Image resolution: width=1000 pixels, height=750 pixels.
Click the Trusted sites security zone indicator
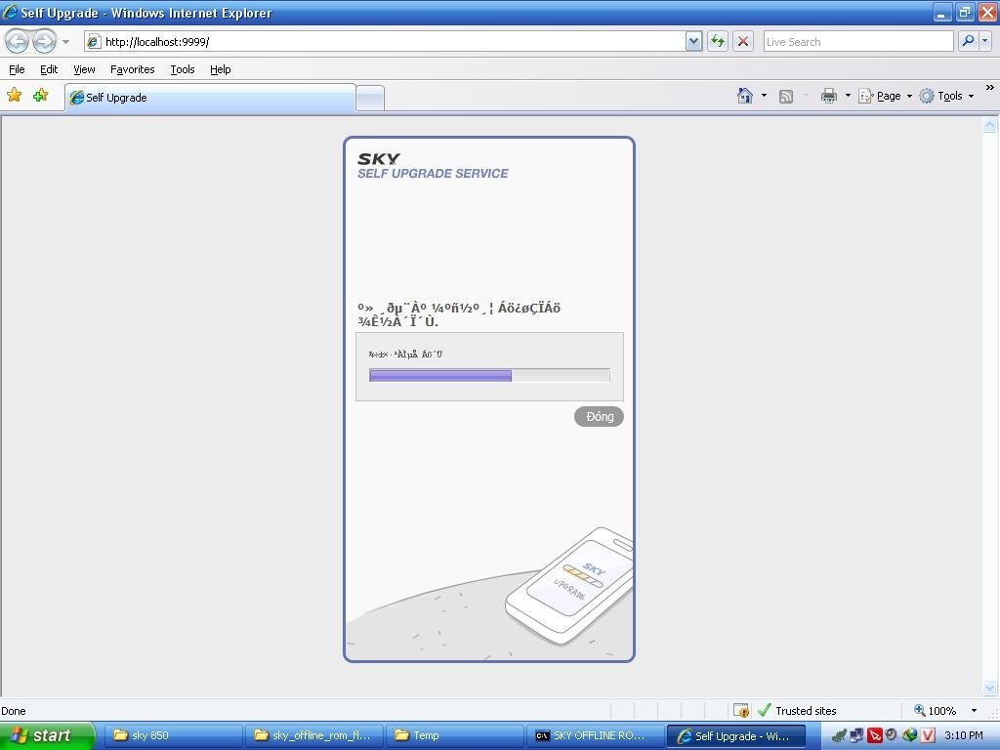pos(797,711)
